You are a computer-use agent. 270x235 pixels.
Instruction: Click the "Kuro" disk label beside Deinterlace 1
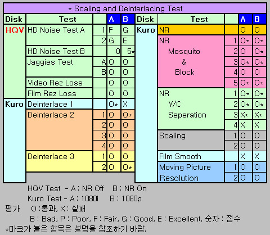14,104
